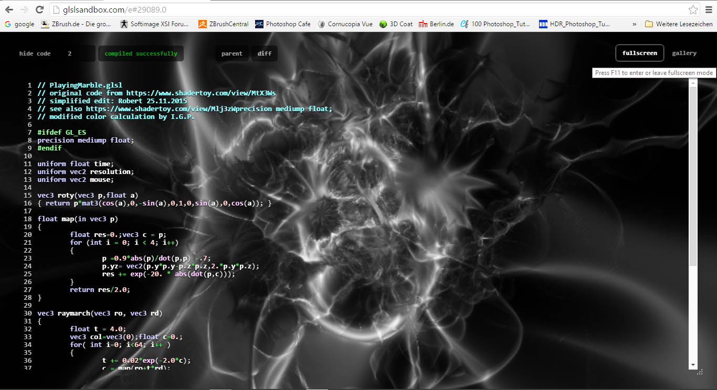This screenshot has width=717, height=390.
Task: Click the code editor scrollbar thumb
Action: pos(693,176)
